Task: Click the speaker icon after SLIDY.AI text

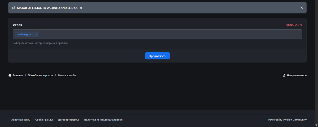Action: pos(81,8)
